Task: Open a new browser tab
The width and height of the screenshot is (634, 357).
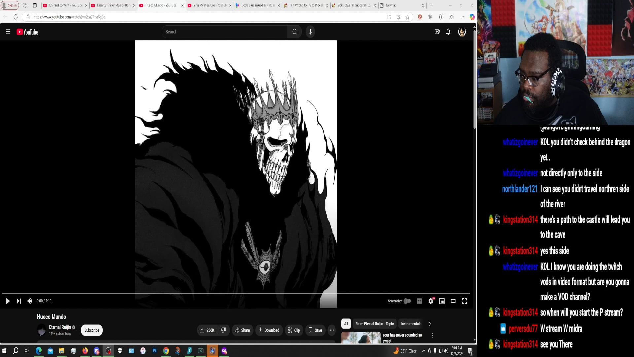Action: 432,5
